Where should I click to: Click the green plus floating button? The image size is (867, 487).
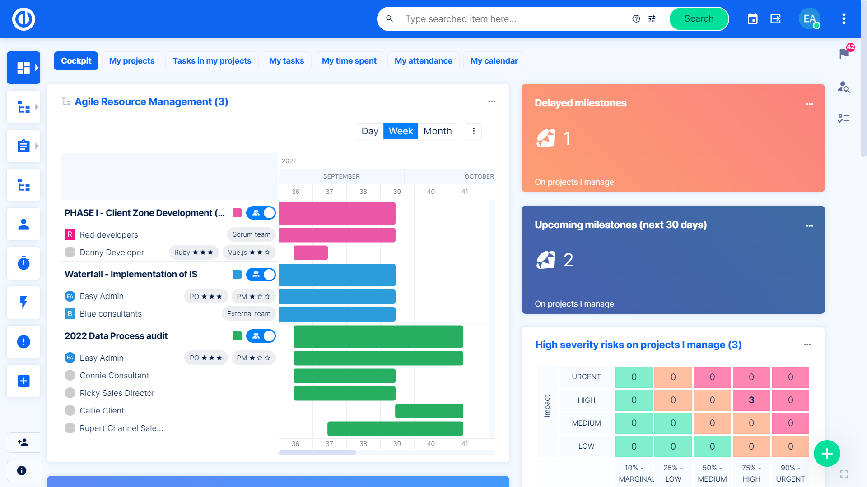pos(826,454)
